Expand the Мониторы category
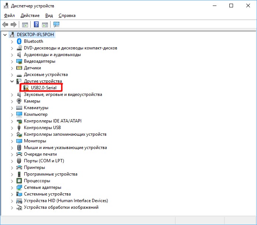The height and width of the screenshot is (225, 257). (12, 141)
